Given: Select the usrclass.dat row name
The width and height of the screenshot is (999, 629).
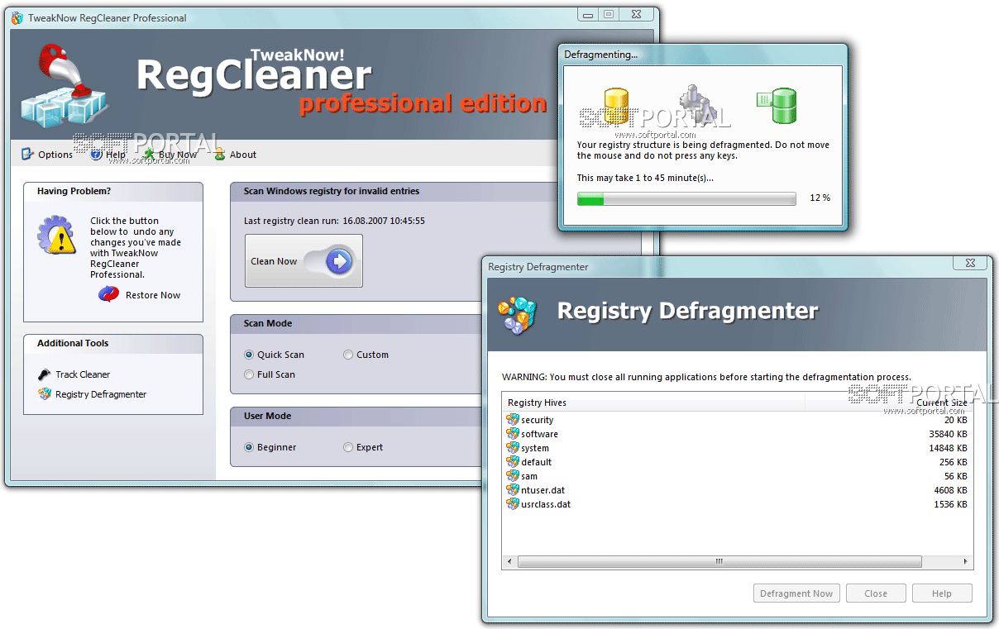Looking at the screenshot, I should [546, 504].
